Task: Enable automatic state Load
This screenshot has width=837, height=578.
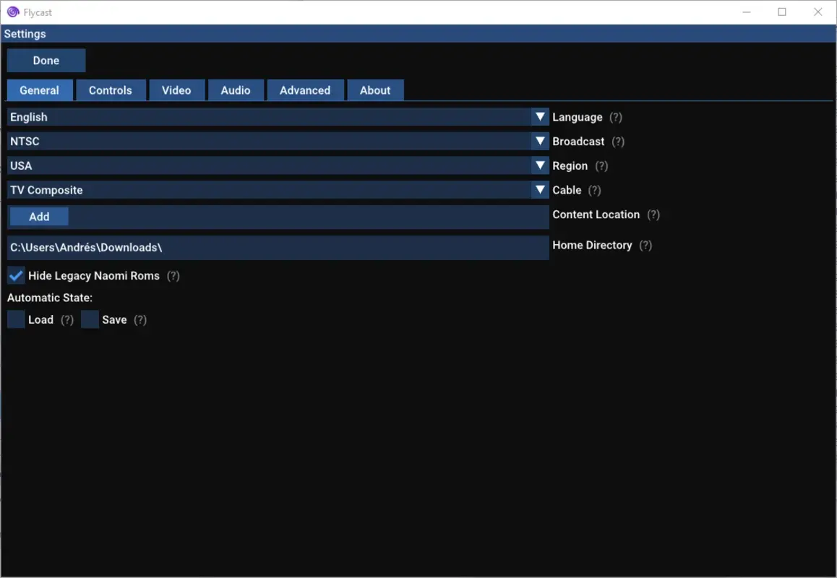Action: pyautogui.click(x=16, y=319)
